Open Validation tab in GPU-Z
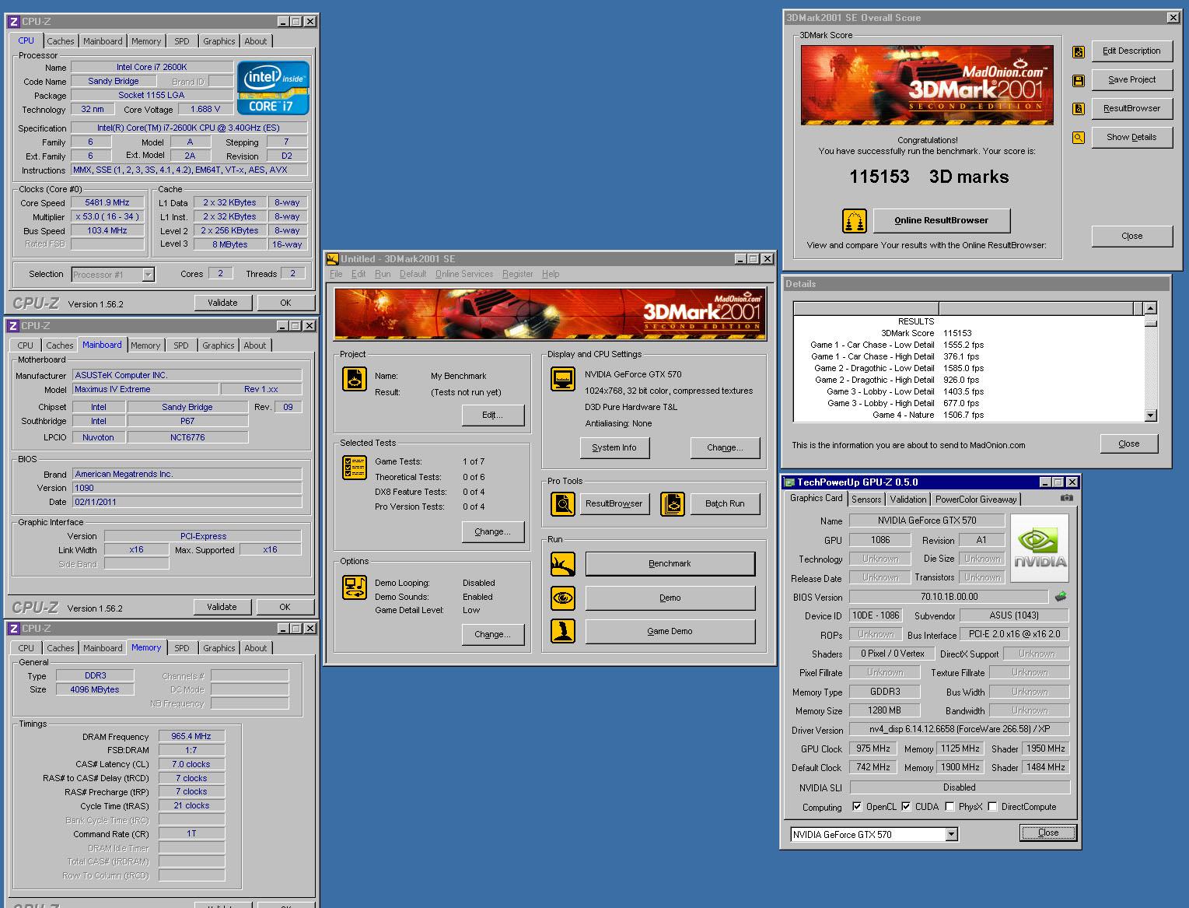The height and width of the screenshot is (908, 1189). (908, 500)
